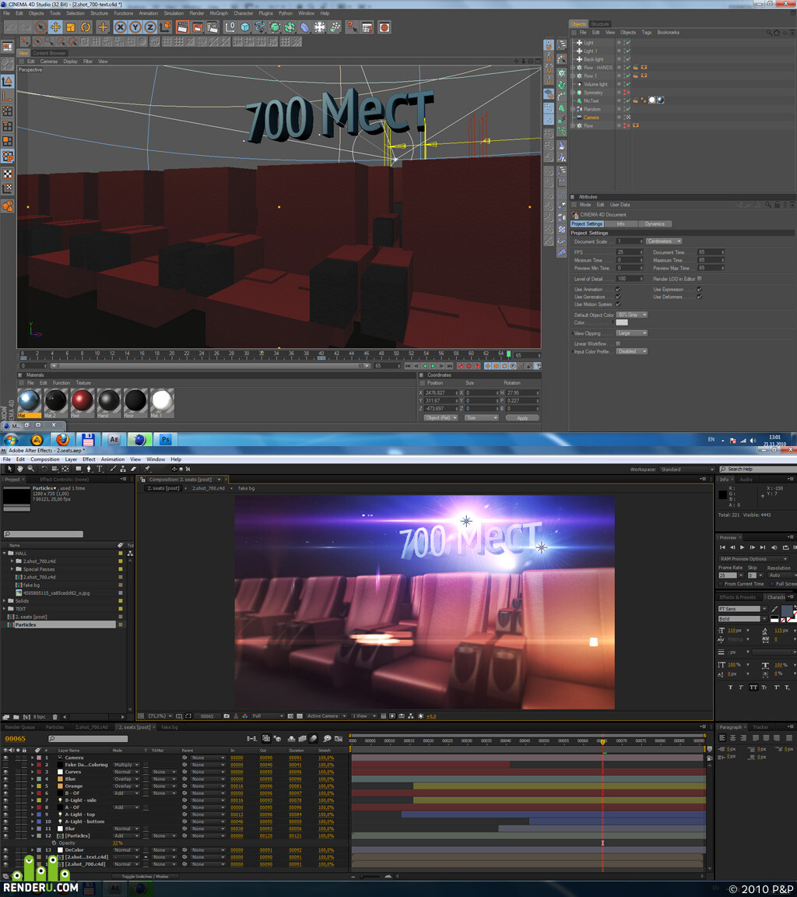Switch to the Dynamics tab in Attributes
This screenshot has height=897, width=797.
(655, 223)
